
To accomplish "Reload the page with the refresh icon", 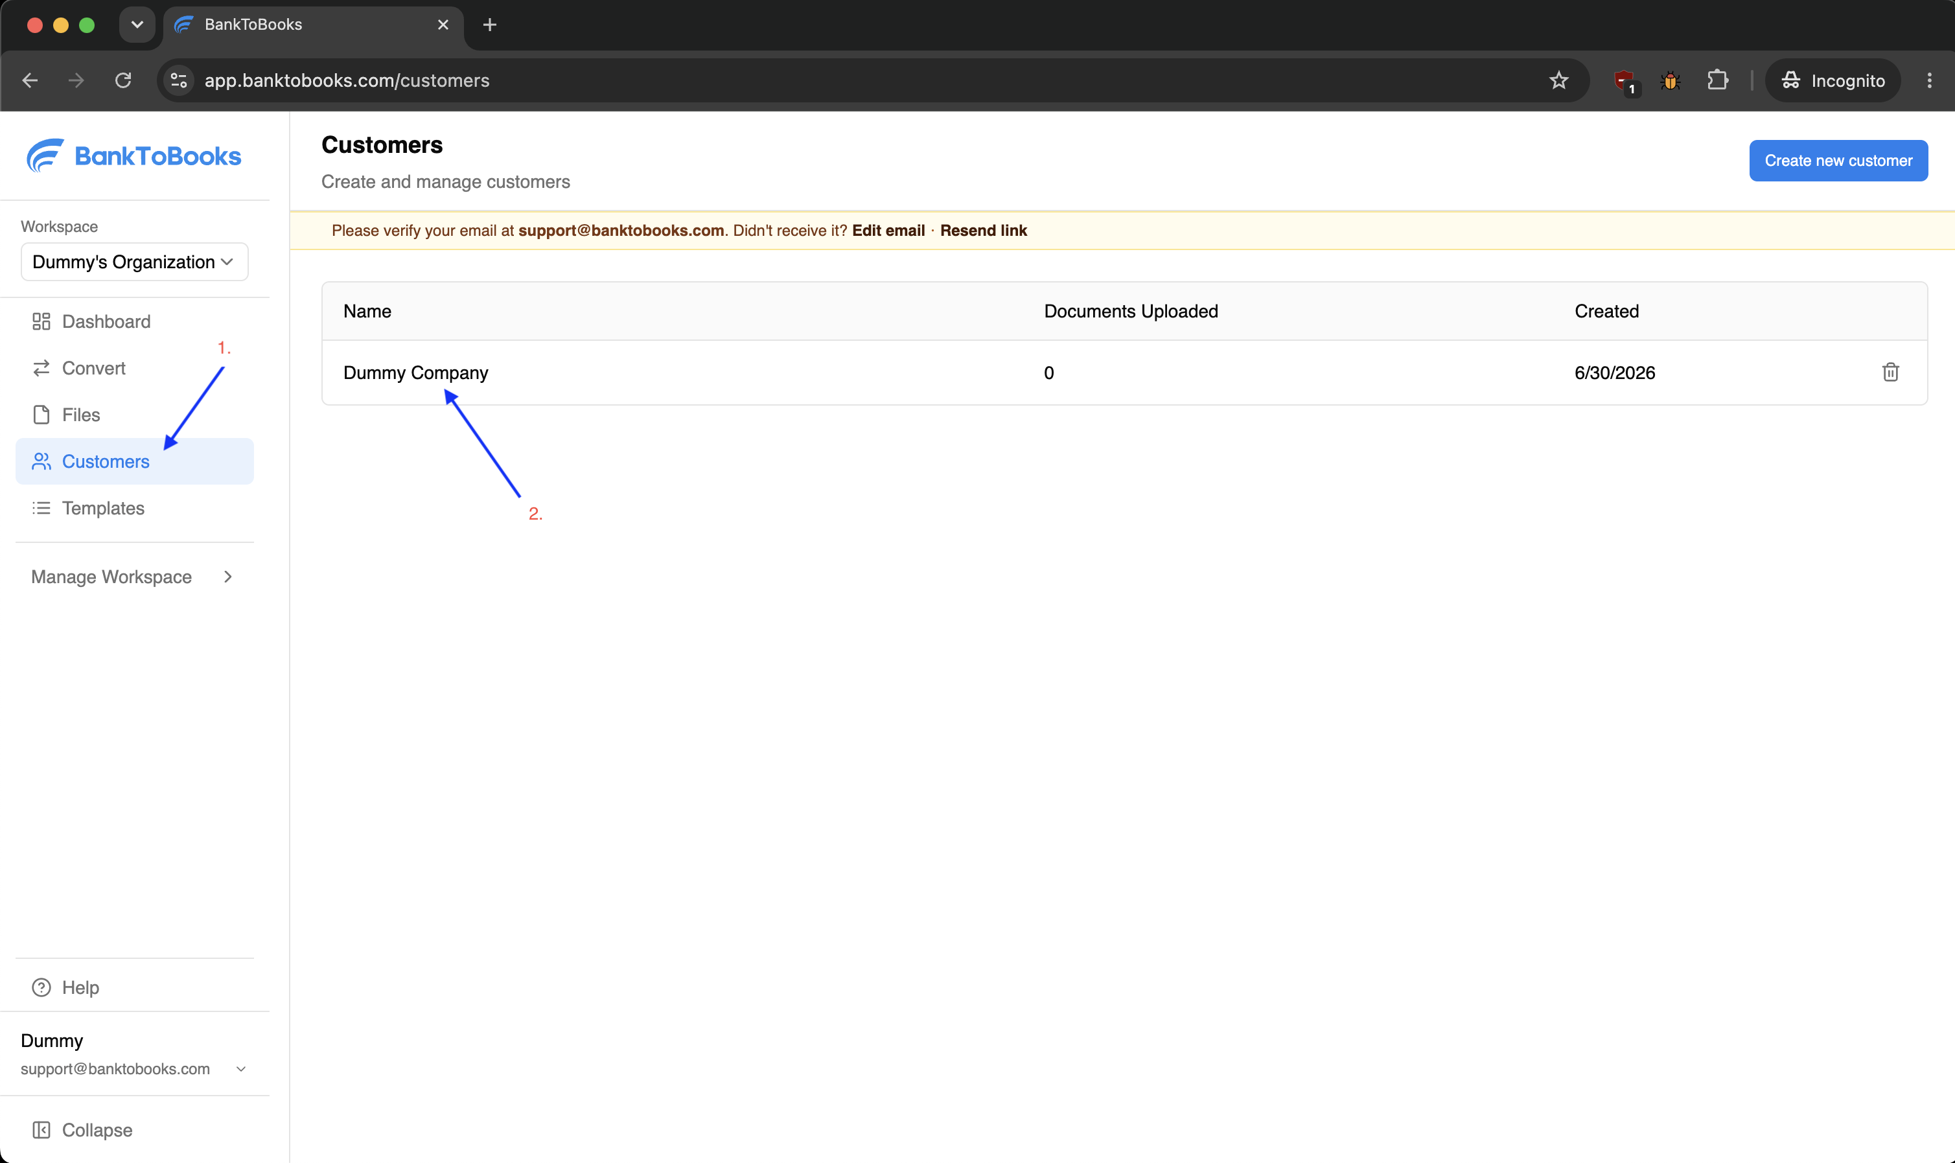I will [x=123, y=80].
